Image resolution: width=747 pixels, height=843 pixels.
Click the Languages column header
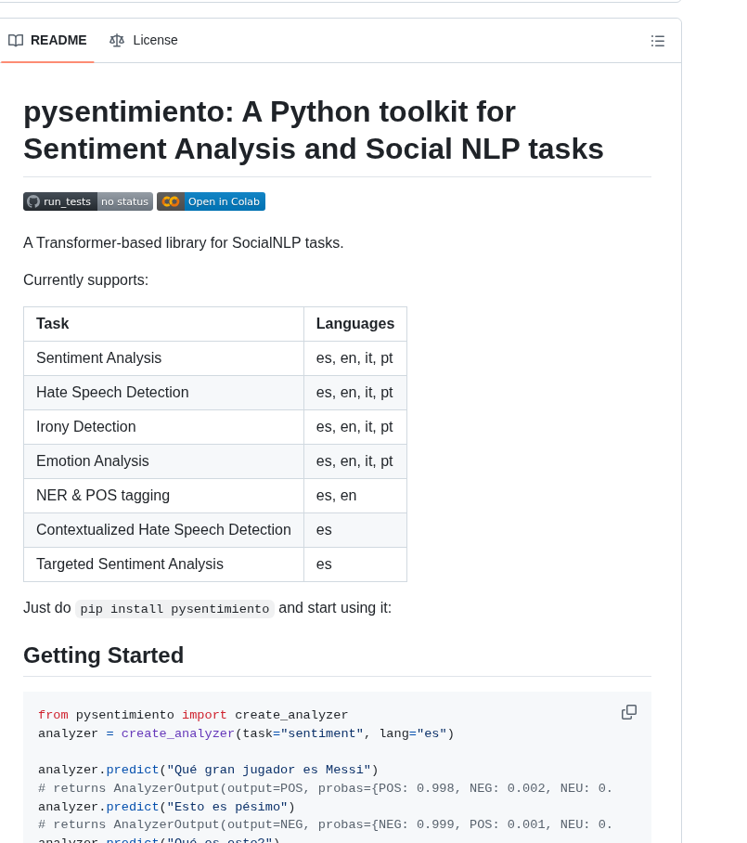click(x=354, y=324)
